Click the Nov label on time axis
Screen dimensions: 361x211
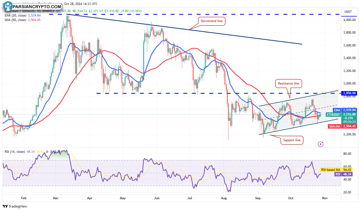(325, 199)
